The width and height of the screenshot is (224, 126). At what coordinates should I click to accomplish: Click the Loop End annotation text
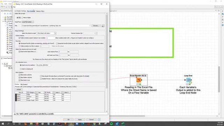click(188, 90)
